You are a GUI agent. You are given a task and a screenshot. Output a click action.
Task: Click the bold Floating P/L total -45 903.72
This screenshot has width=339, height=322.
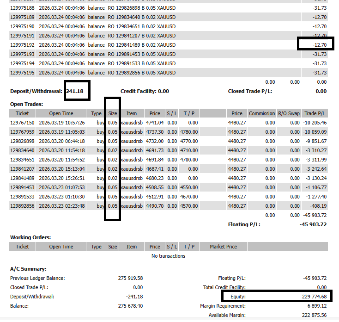pyautogui.click(x=313, y=224)
